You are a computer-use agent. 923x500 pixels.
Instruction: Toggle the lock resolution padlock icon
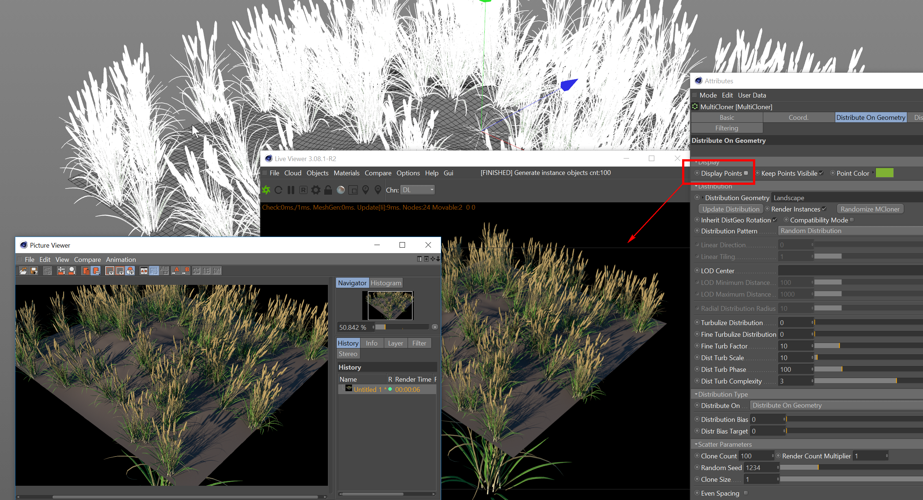pos(328,190)
